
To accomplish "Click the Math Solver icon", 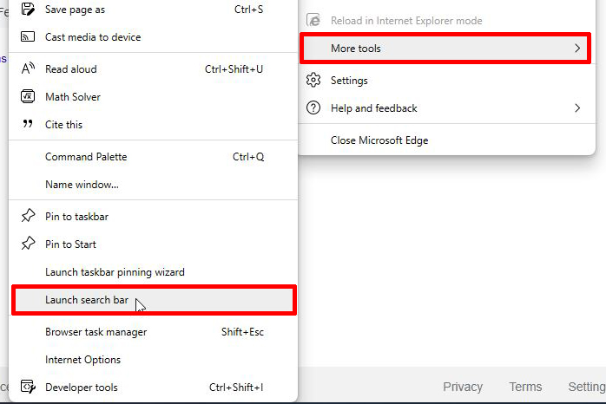I will coord(28,97).
